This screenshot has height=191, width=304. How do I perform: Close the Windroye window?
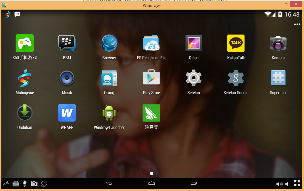tap(296, 4)
